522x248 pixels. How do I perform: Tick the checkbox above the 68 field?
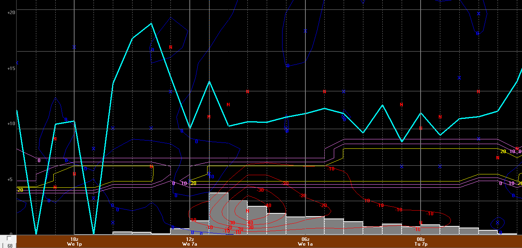pos(9,239)
